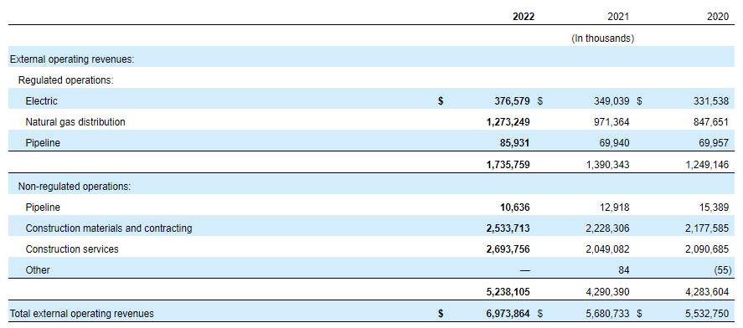Select regulated Pipeline 2021 value 69,940

616,142
